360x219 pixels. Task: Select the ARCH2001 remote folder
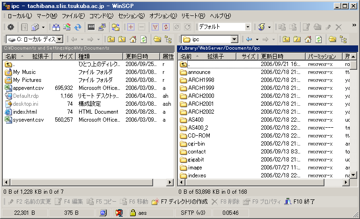tap(201, 104)
